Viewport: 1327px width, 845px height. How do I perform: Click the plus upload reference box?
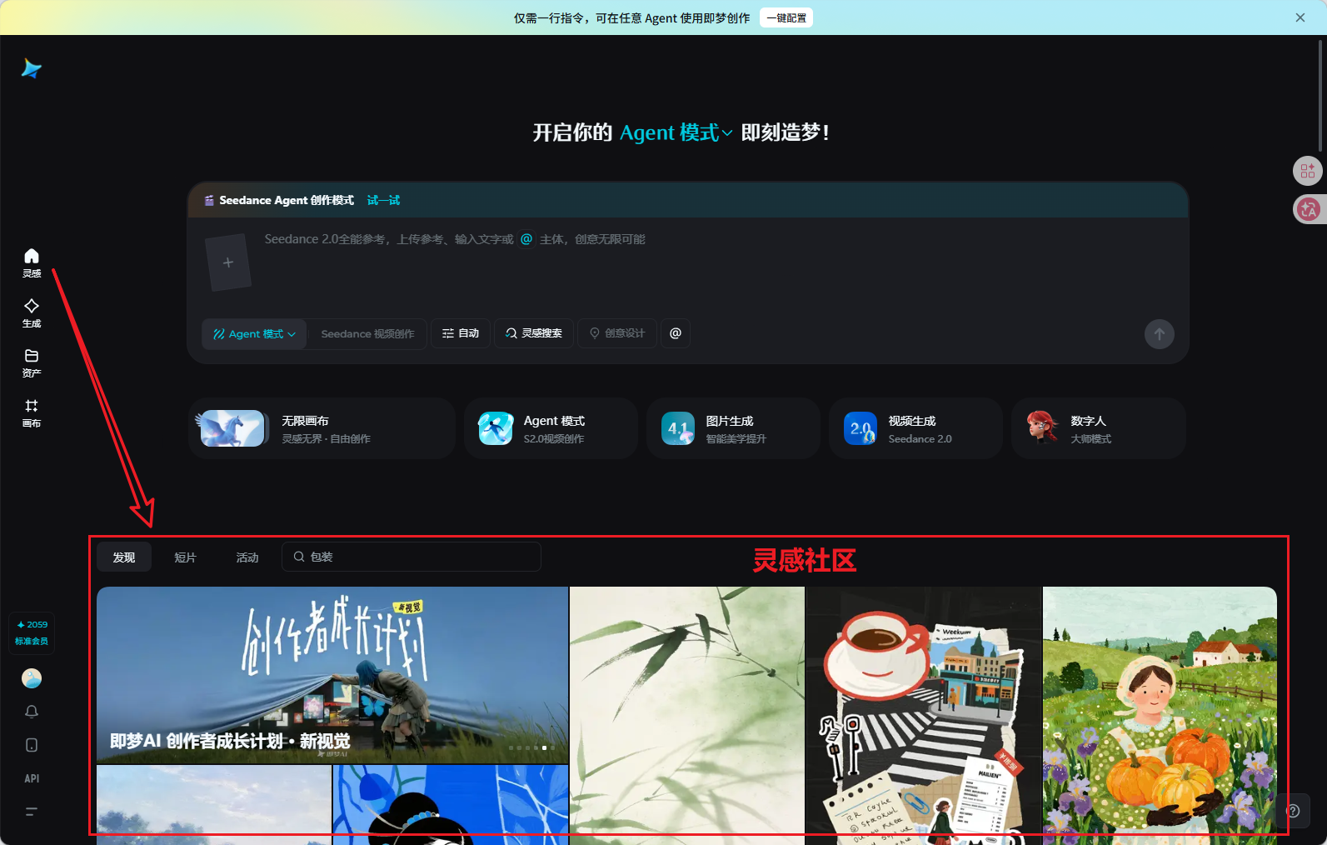pos(228,262)
